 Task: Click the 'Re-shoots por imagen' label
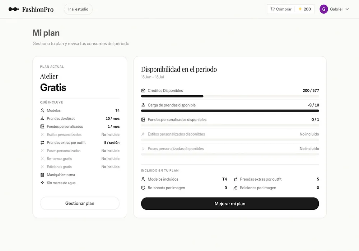[x=167, y=188]
